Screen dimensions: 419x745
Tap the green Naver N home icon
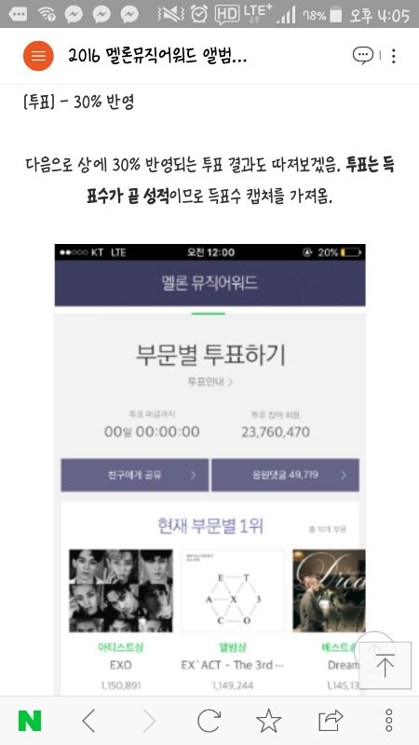[x=30, y=721]
